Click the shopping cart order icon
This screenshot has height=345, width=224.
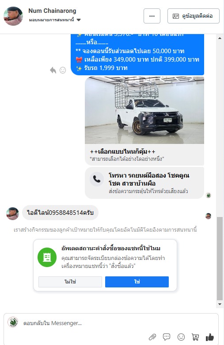coord(195,337)
